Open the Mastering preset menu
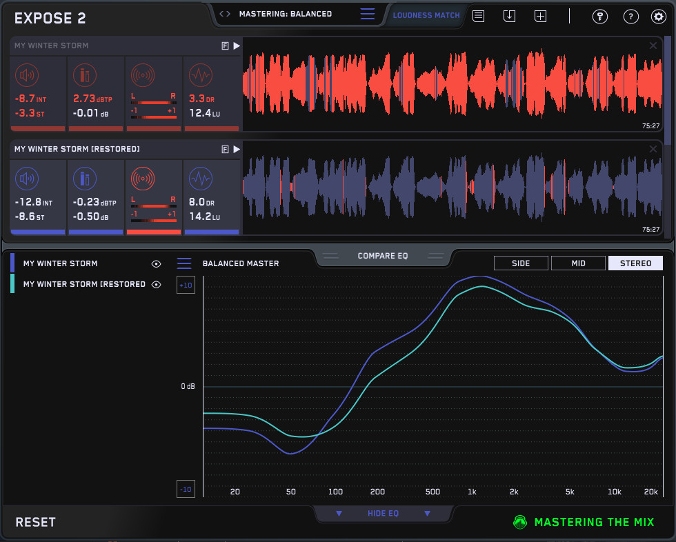Image resolution: width=676 pixels, height=542 pixels. (368, 14)
